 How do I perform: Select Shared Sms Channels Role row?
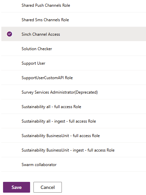click(x=74, y=20)
